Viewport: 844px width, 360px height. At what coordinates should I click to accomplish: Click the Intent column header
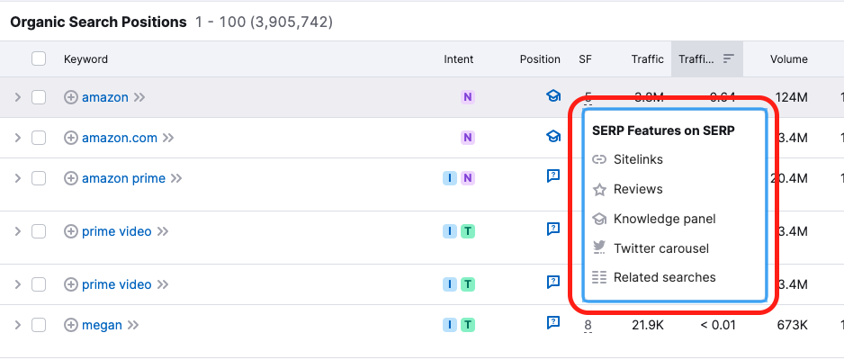[459, 59]
